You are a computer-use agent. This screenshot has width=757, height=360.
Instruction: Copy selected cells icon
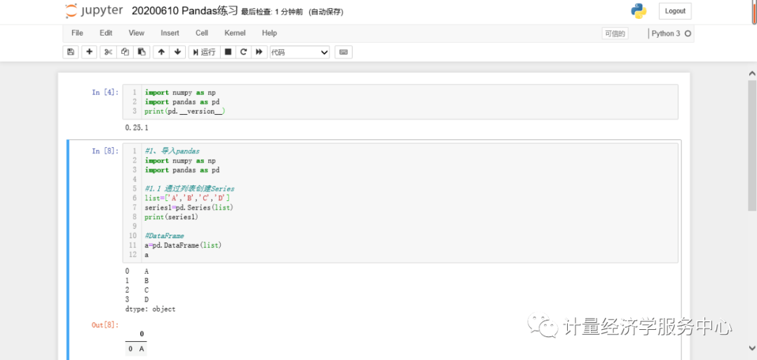(125, 52)
